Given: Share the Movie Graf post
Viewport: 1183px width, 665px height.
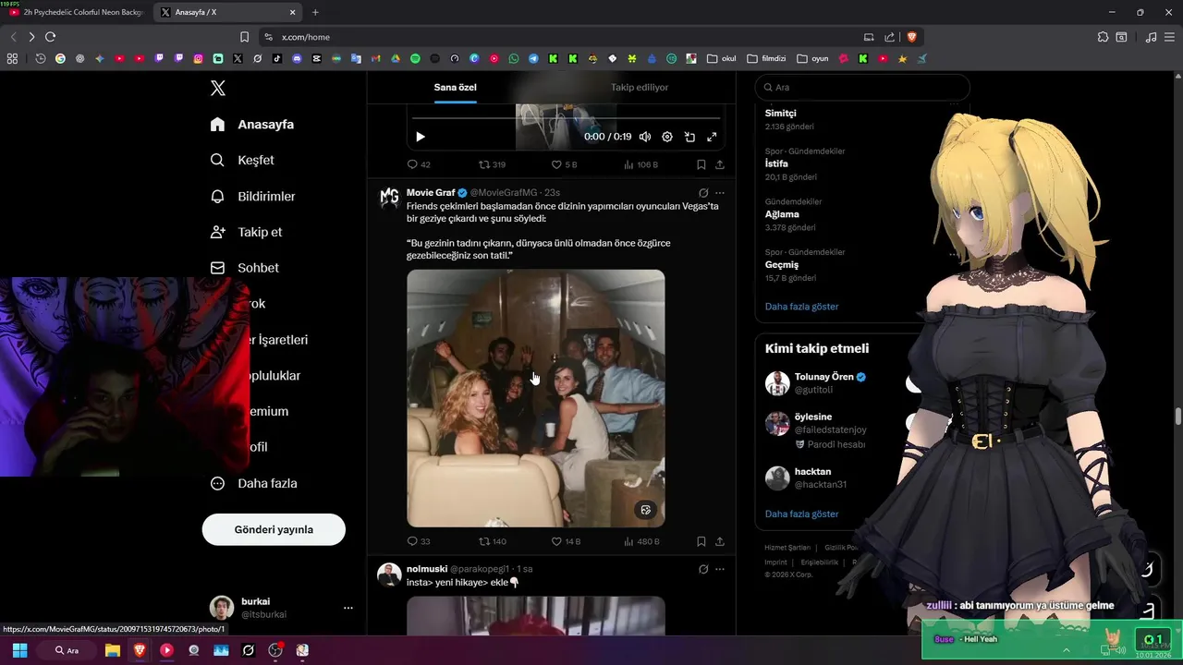Looking at the screenshot, I should 720,541.
